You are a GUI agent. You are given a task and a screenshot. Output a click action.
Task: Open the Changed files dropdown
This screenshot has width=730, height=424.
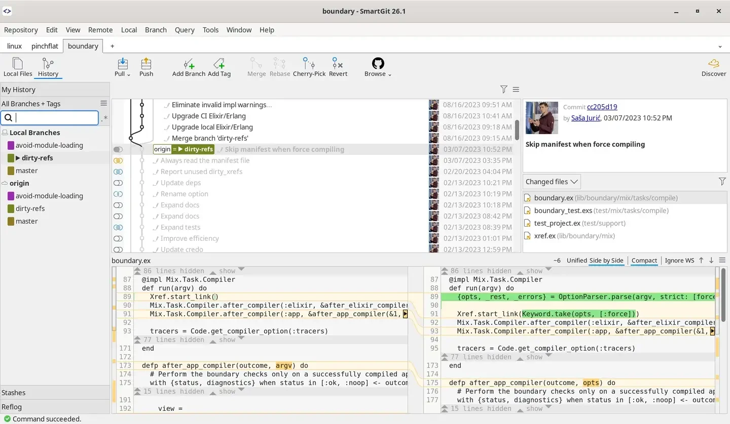coord(552,182)
